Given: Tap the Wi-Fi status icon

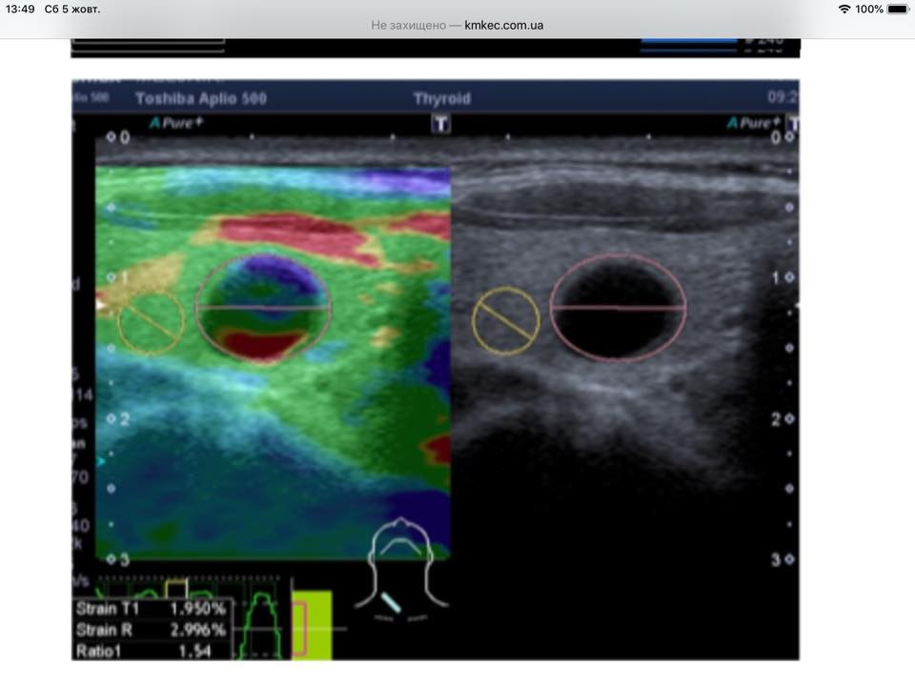Looking at the screenshot, I should tap(844, 9).
